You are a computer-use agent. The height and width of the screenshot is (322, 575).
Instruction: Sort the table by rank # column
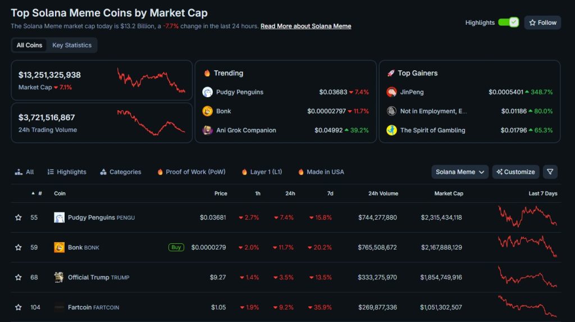37,193
